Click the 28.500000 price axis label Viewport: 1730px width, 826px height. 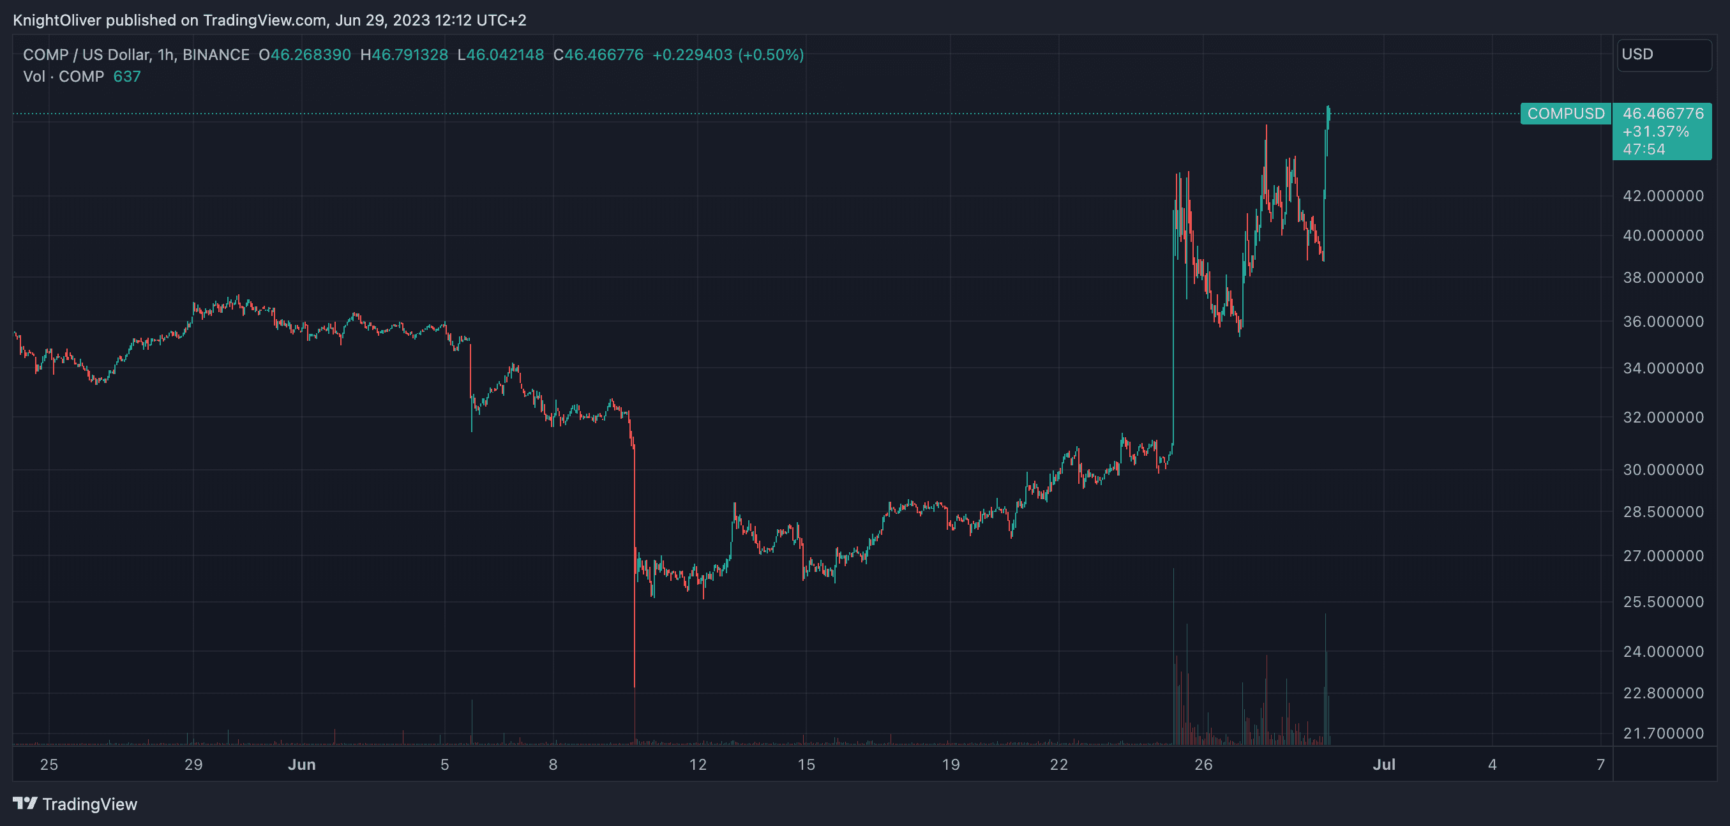pyautogui.click(x=1663, y=513)
